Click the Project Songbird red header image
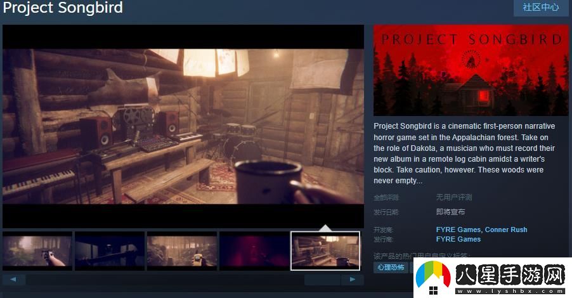Viewport: 572px width, 298px height. coord(471,70)
